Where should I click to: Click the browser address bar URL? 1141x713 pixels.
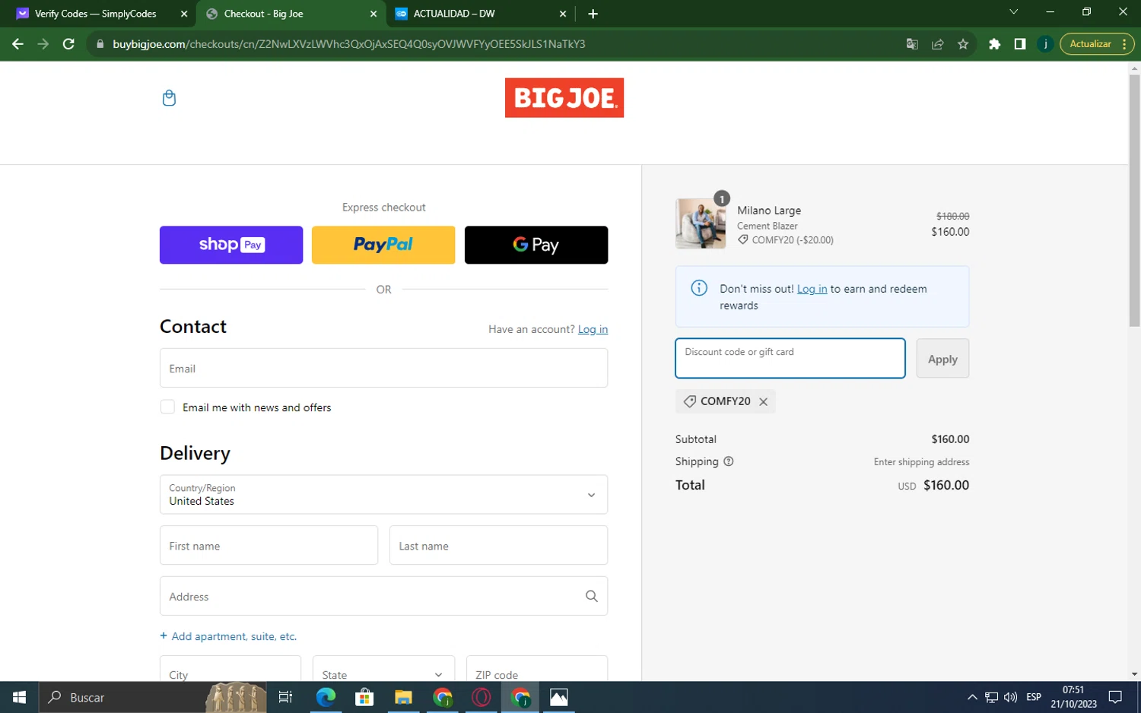tap(349, 44)
